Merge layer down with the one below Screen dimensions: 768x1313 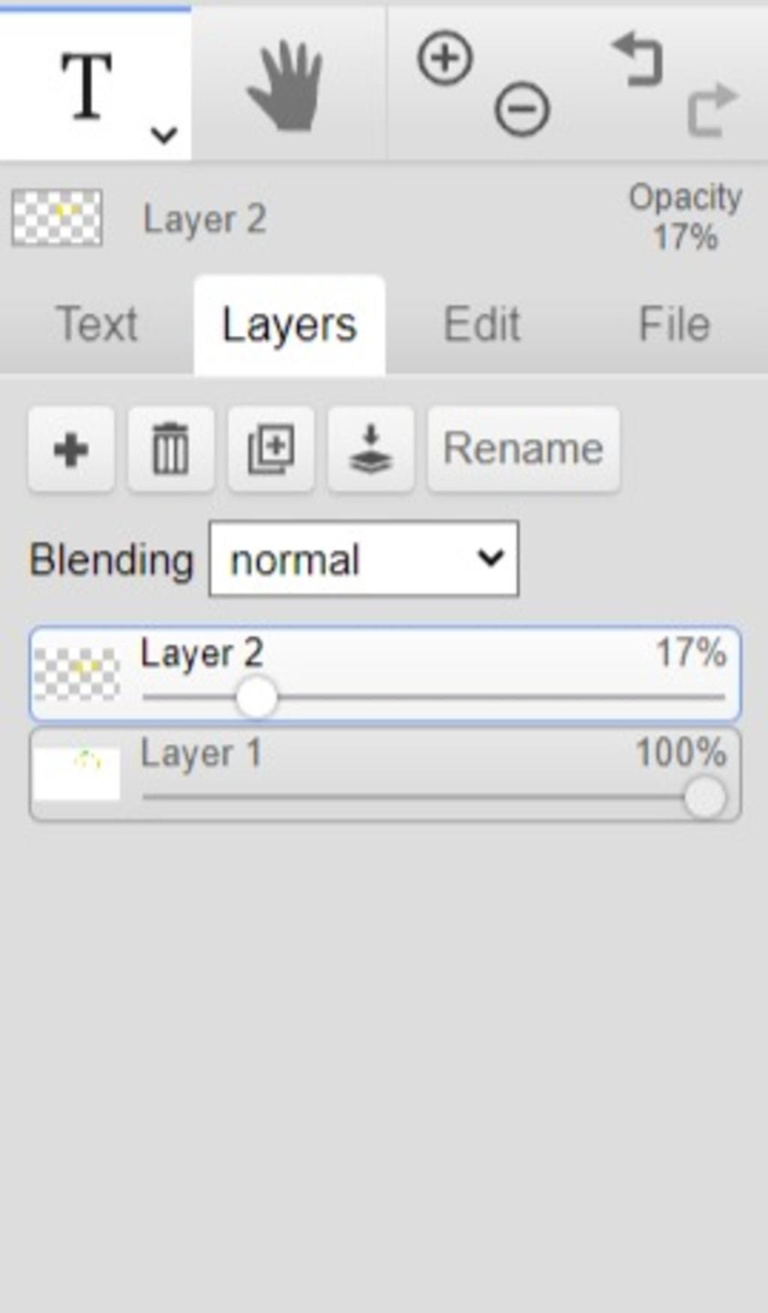point(370,450)
